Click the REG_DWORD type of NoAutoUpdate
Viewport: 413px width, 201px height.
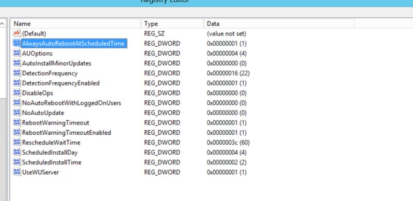[162, 113]
